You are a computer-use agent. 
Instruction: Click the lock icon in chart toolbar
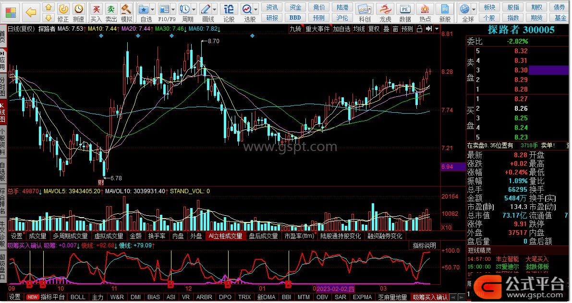point(420,29)
